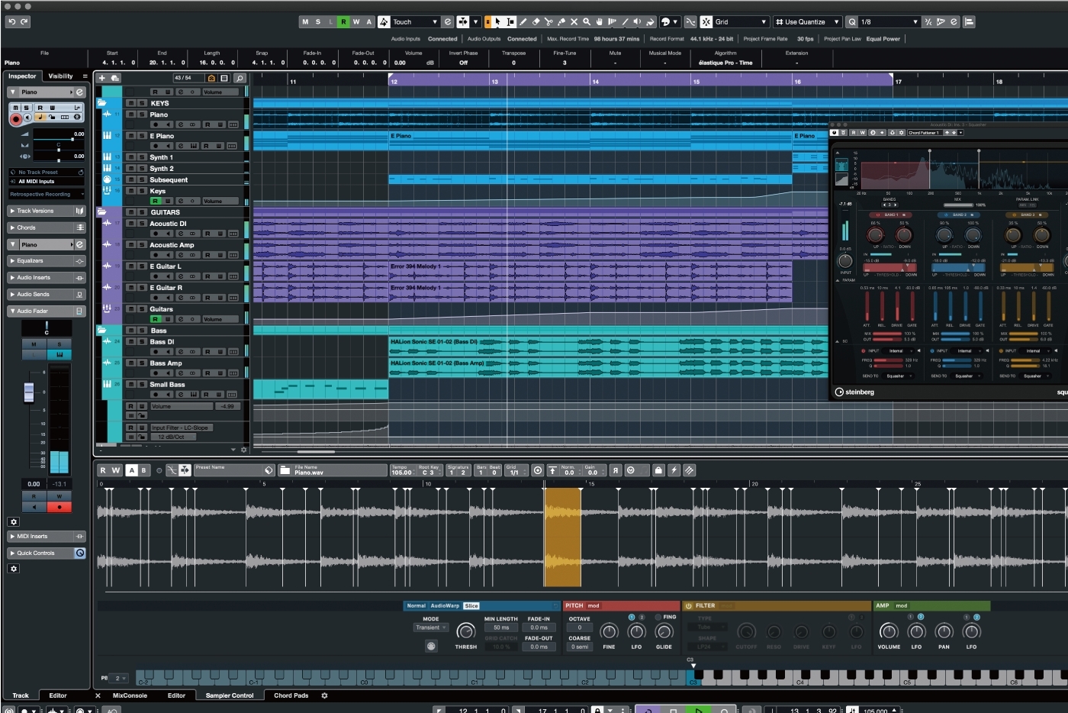
Task: Select the Glue tool in toolbar
Action: click(x=561, y=22)
